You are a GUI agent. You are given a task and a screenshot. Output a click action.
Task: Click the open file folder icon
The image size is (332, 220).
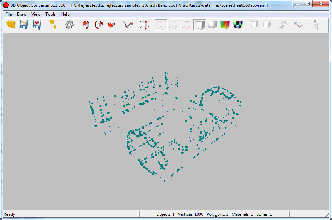[11, 25]
